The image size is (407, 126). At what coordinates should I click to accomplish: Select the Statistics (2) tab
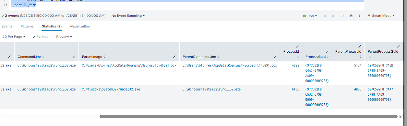click(x=52, y=26)
